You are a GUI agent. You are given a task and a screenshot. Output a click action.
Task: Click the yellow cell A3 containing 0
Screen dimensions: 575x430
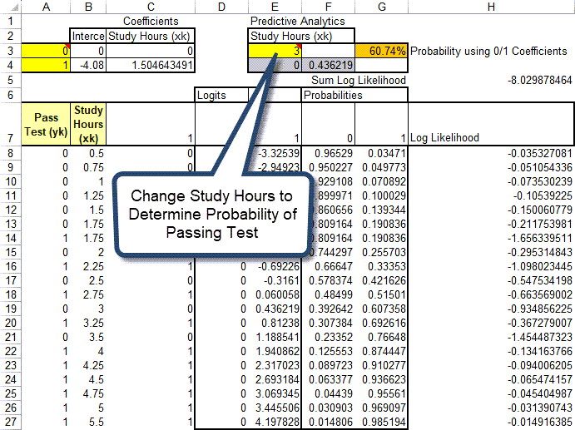coord(46,51)
